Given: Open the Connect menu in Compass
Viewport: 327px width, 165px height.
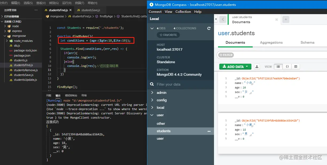Looking at the screenshot, I should 155,12.
